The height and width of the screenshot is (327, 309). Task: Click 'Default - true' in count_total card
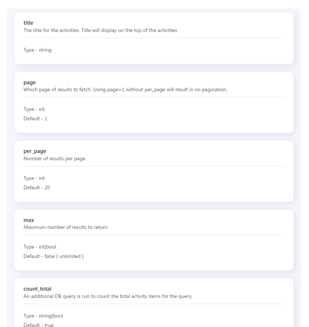[x=39, y=325]
